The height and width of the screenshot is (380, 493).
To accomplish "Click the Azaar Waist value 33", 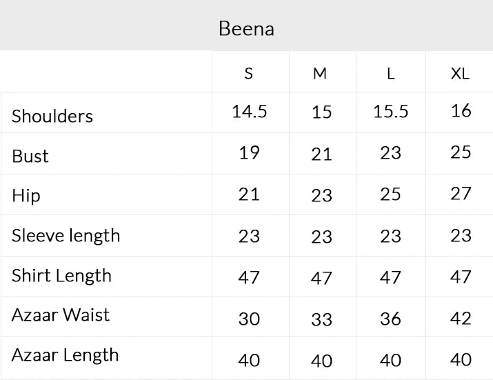I will [321, 319].
